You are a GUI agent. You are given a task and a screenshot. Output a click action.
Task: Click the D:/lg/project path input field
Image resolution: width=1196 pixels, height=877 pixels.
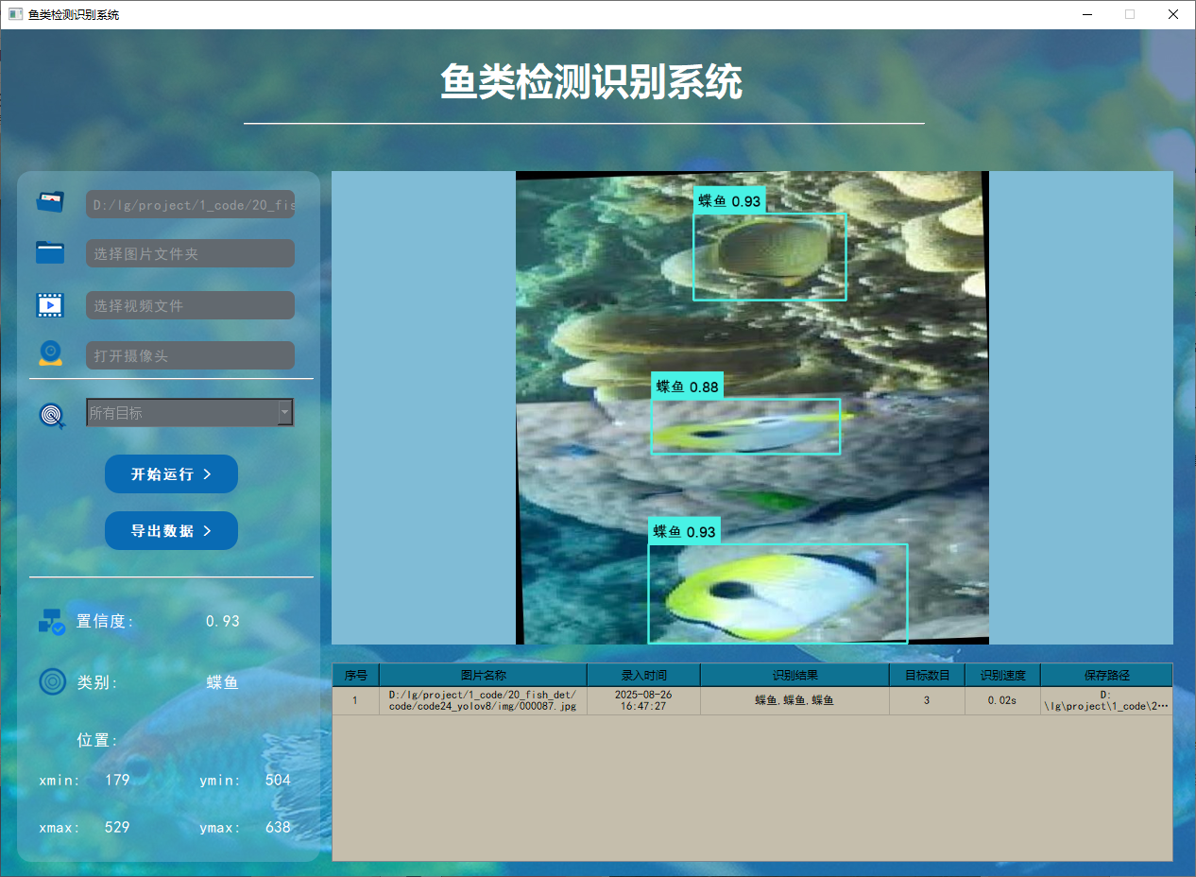190,204
